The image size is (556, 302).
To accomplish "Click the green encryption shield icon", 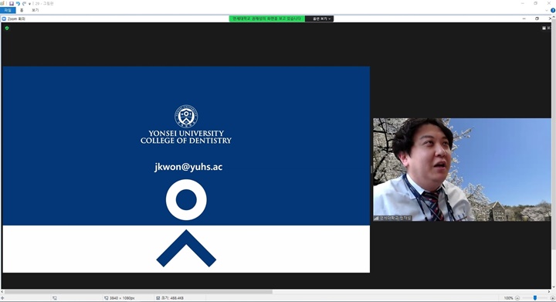I will (x=7, y=28).
